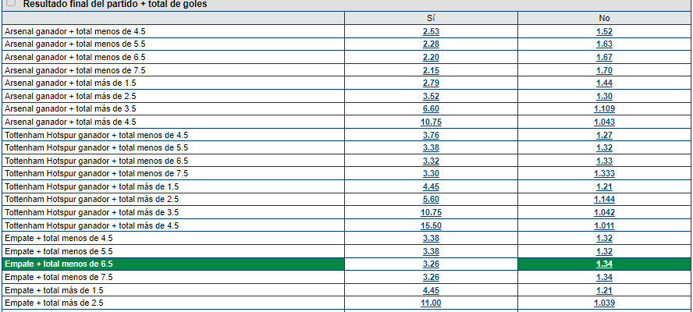Click 'Tottenham Hotspur ganador + total más de 2.5' label
The image size is (693, 312).
pyautogui.click(x=91, y=200)
